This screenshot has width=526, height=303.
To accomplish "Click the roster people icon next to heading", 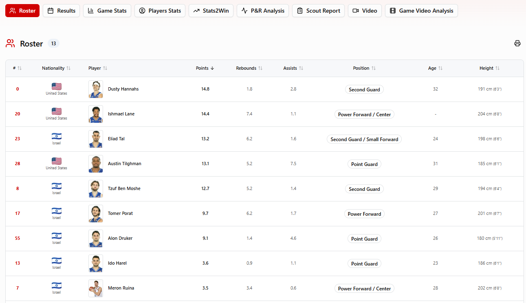I will (x=10, y=43).
